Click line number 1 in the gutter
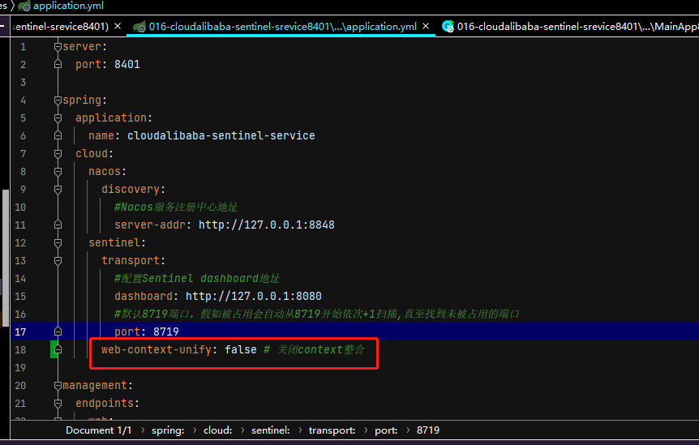699x445 pixels. click(x=24, y=47)
